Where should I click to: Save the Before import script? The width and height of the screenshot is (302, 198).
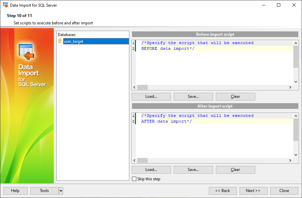[193, 96]
